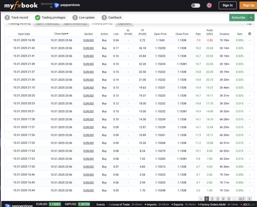Switch to the Open Orders tab
This screenshot has height=207, width=257.
pyautogui.click(x=75, y=24)
